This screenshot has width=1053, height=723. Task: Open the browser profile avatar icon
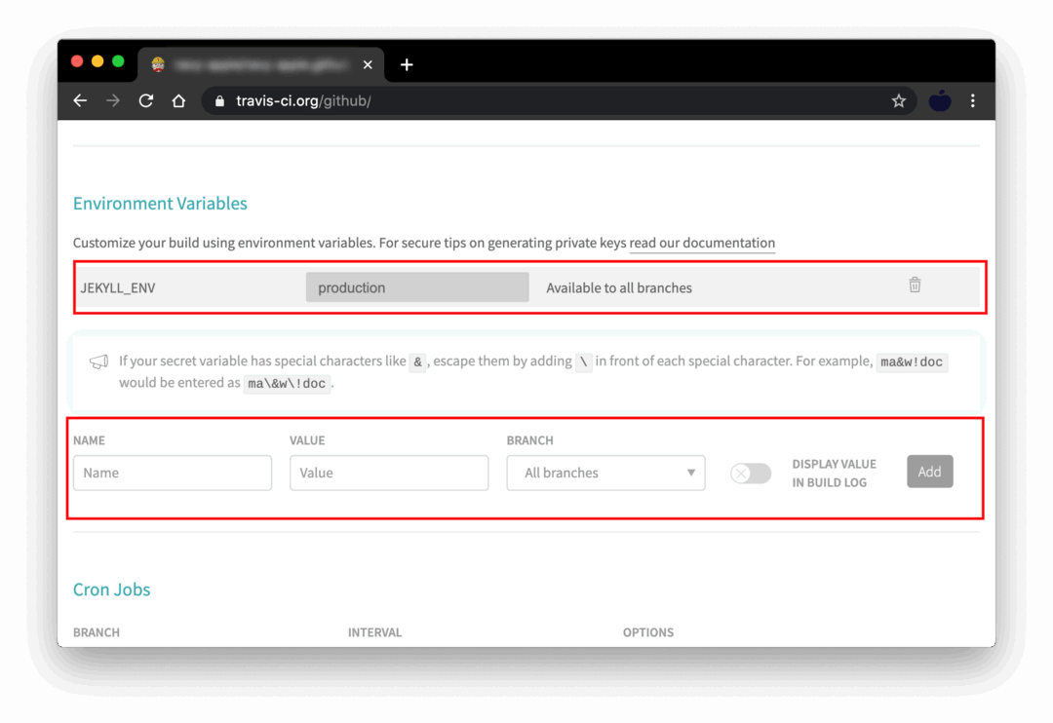939,100
